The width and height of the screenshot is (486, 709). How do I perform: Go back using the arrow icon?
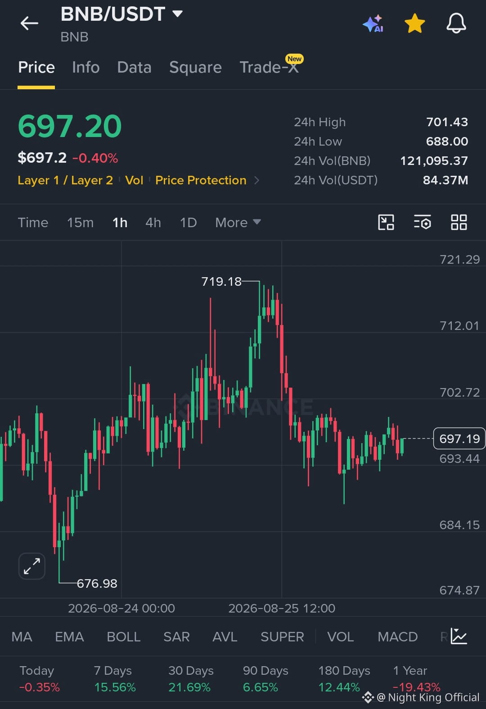(29, 23)
